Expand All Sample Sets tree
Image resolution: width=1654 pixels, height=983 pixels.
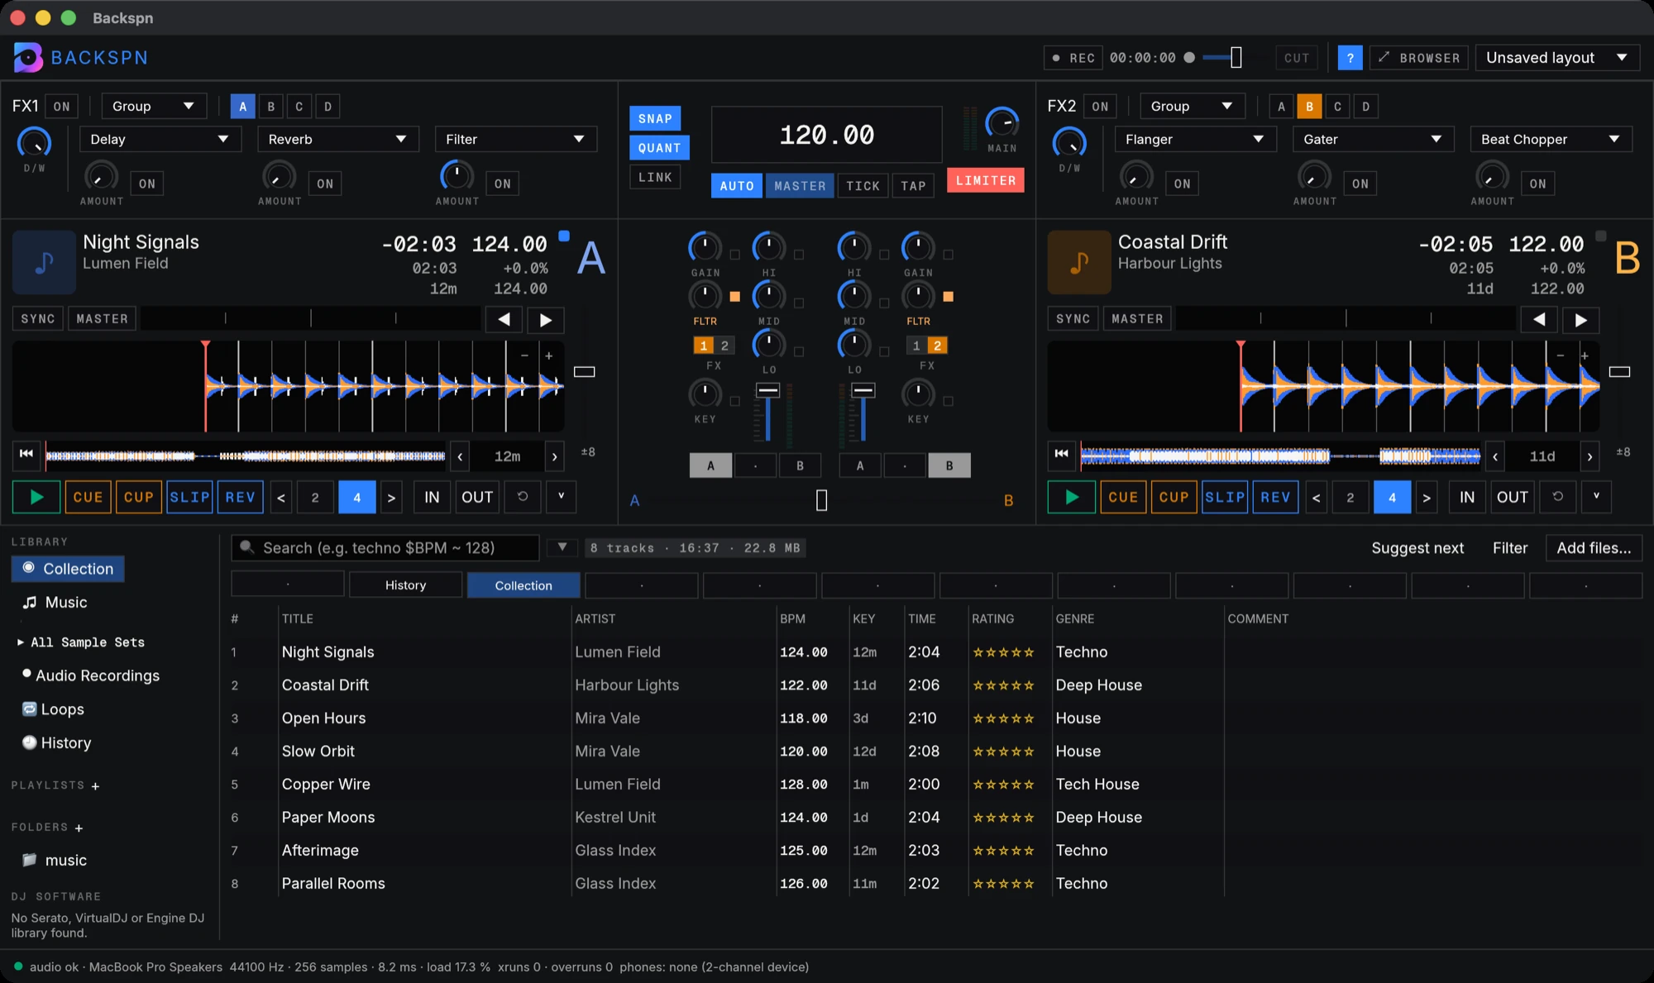[x=21, y=642]
